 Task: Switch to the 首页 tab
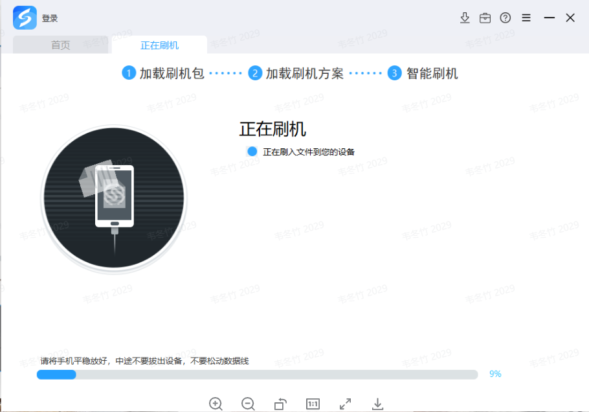[60, 45]
